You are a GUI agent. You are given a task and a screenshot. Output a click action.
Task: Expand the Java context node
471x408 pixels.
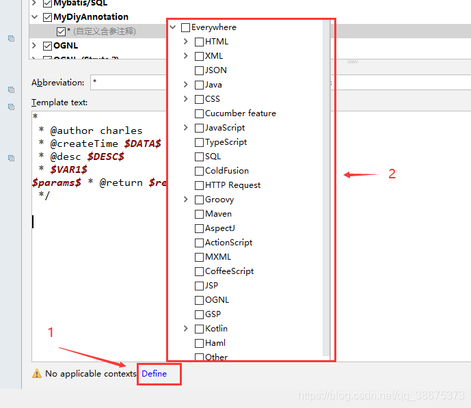[186, 85]
